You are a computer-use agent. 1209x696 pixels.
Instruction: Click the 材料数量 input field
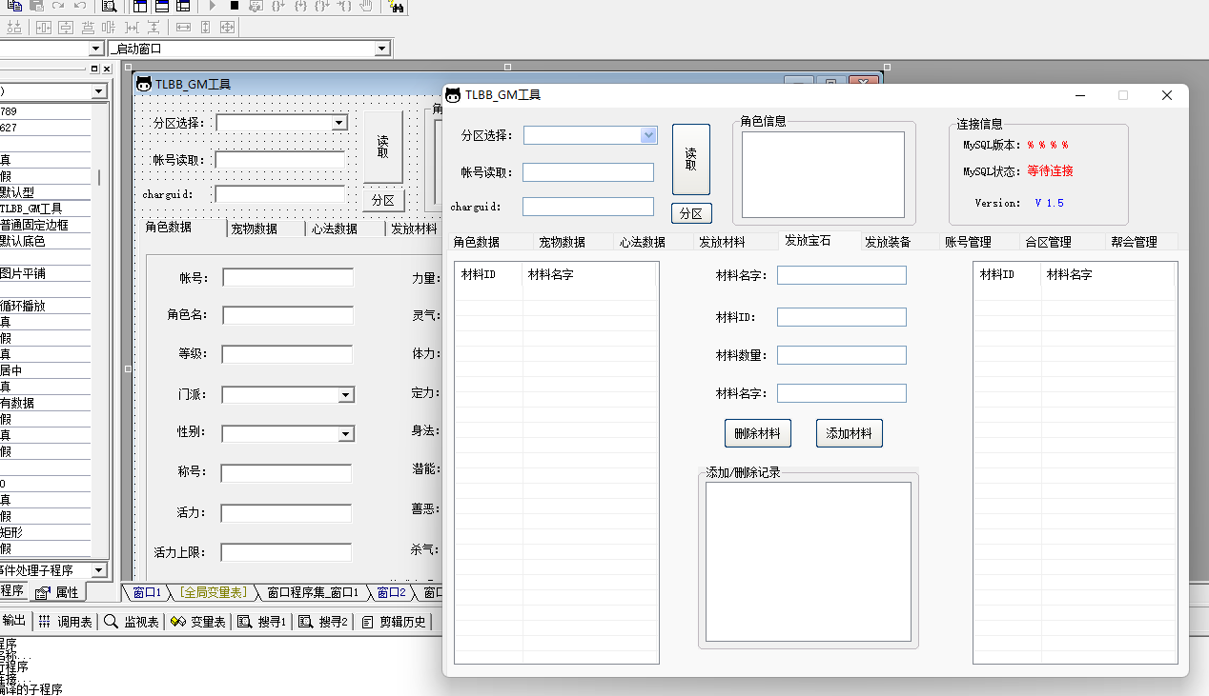tap(841, 355)
